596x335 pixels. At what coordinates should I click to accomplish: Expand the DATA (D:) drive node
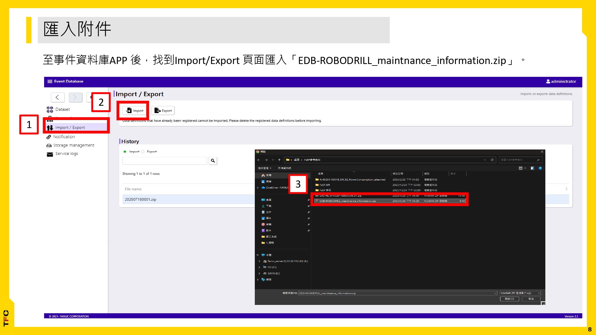259,274
